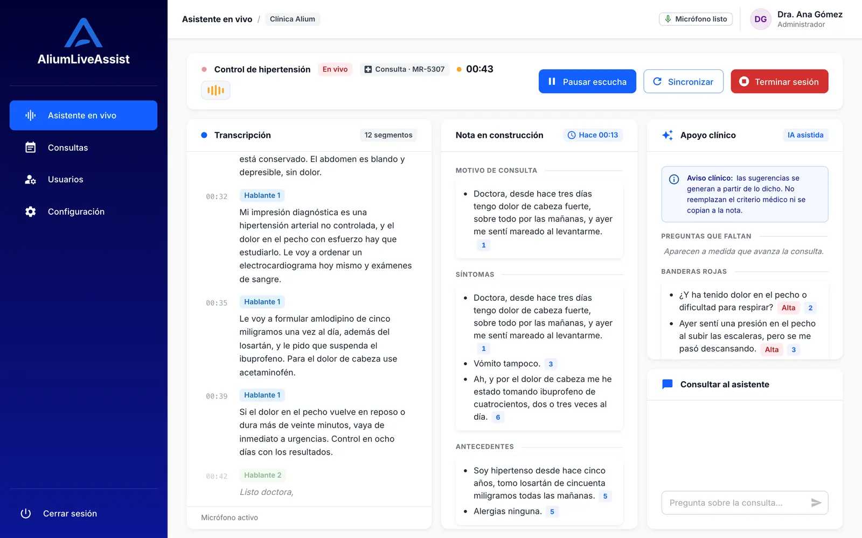862x538 pixels.
Task: Click the waveform icon in Asistente en vivo
Action: pyautogui.click(x=31, y=115)
